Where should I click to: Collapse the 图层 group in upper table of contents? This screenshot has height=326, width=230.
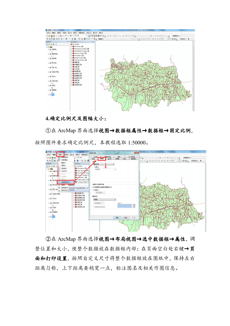coord(47,47)
